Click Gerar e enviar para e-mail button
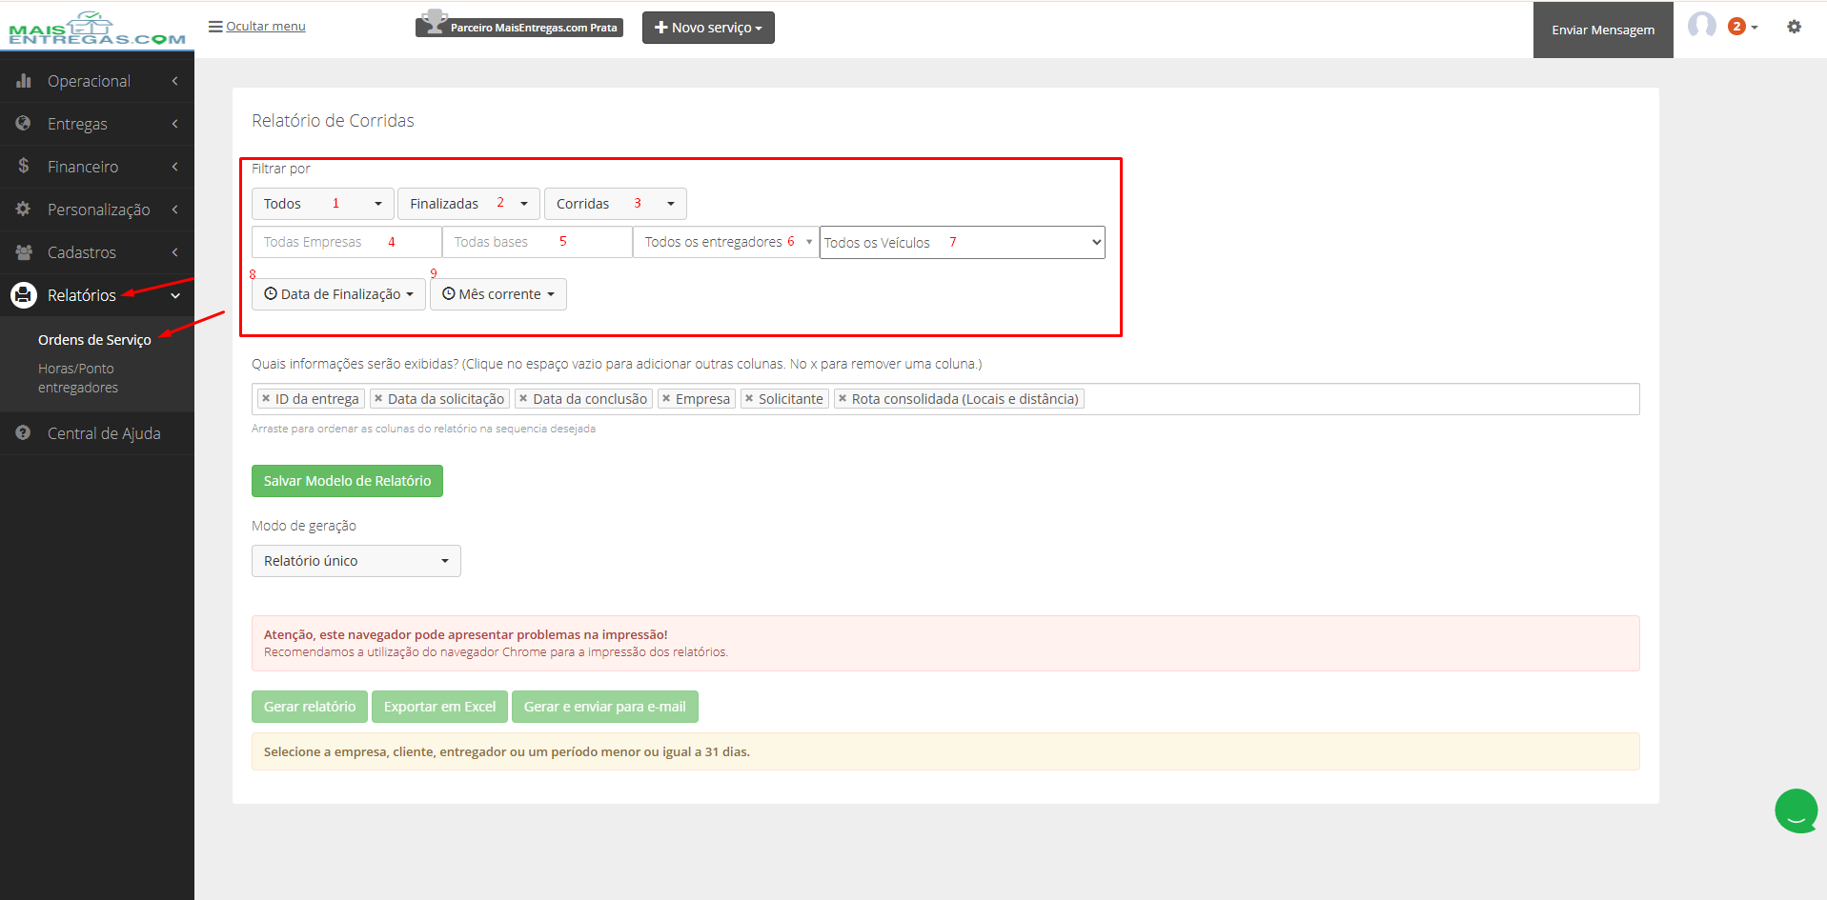The image size is (1827, 900). coord(605,707)
